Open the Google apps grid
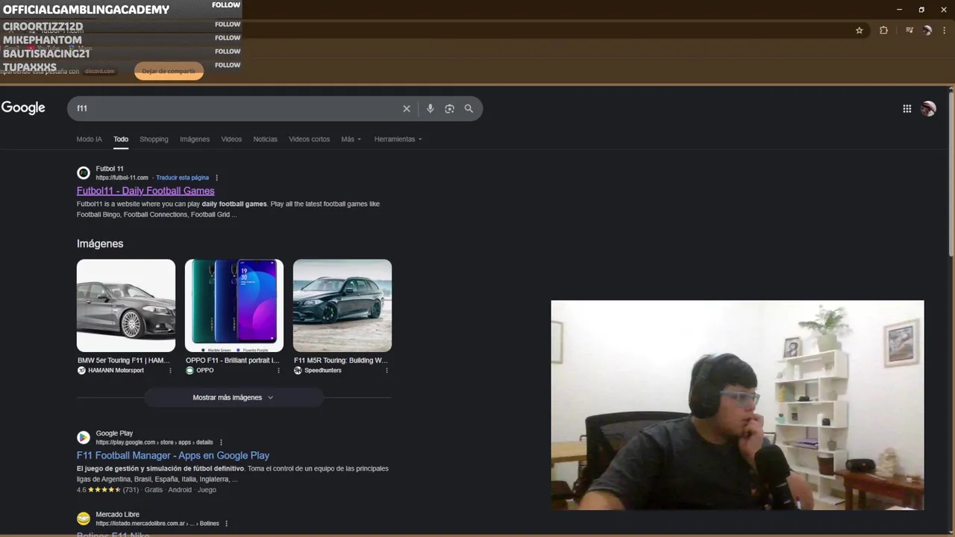Screen dimensions: 955x537 click(x=907, y=109)
